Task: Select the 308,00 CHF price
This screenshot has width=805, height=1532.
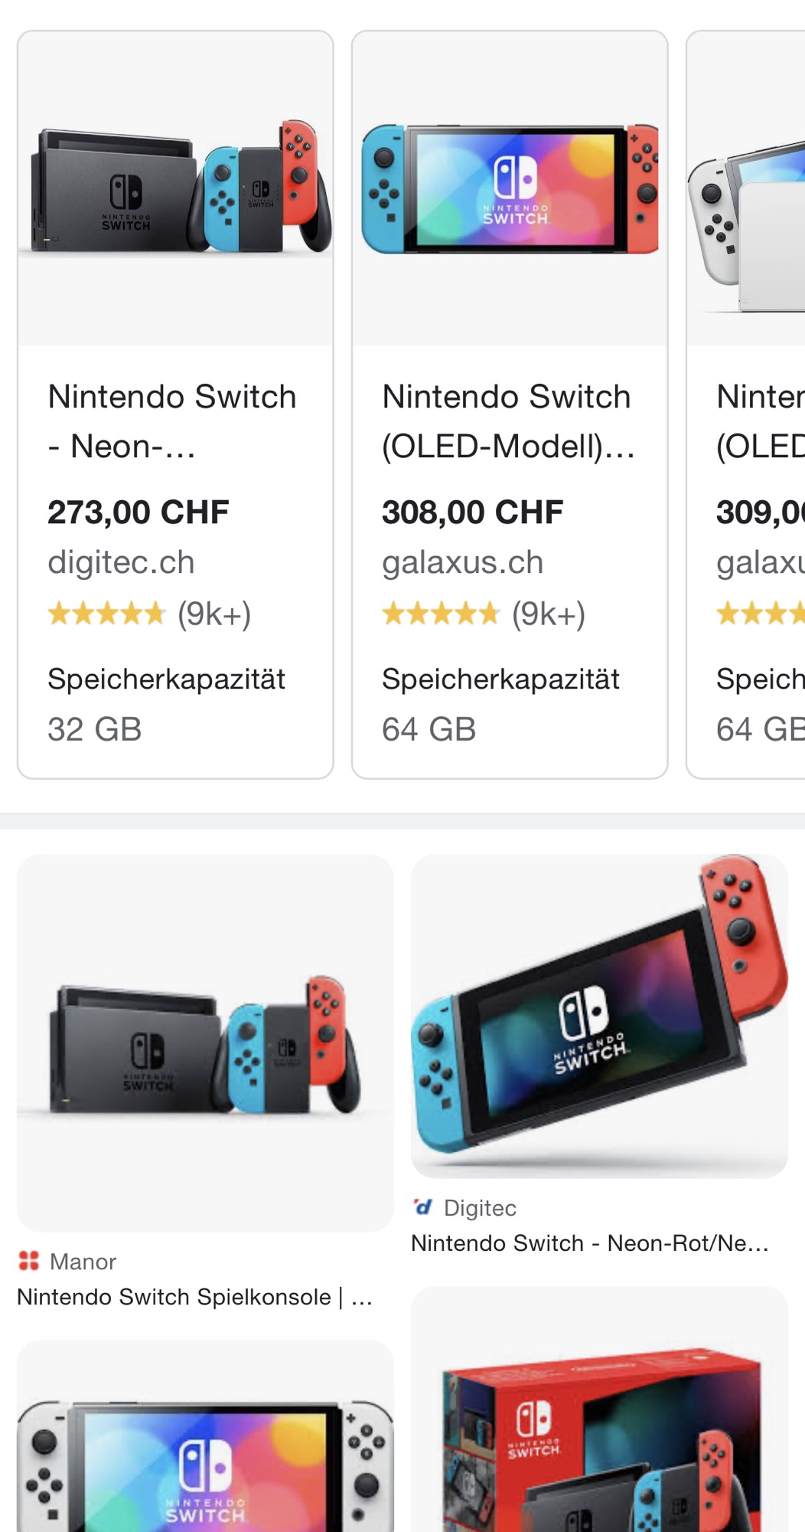Action: click(473, 512)
